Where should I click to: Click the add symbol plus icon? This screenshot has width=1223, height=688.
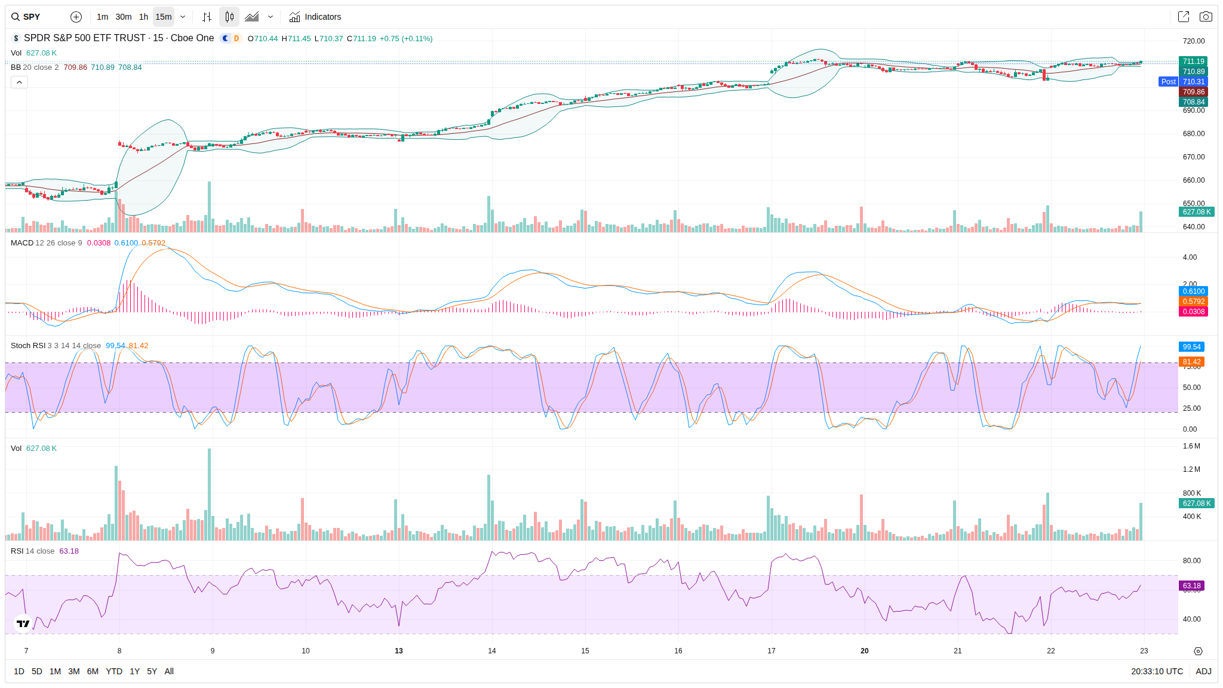76,17
